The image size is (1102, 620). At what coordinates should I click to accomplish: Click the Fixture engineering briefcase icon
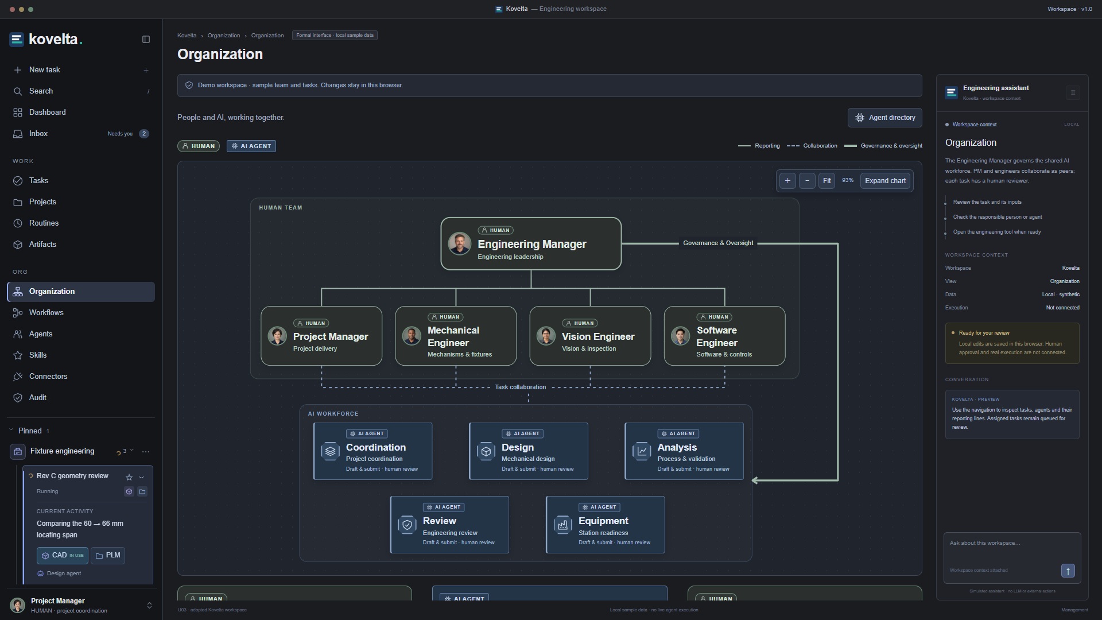point(17,452)
